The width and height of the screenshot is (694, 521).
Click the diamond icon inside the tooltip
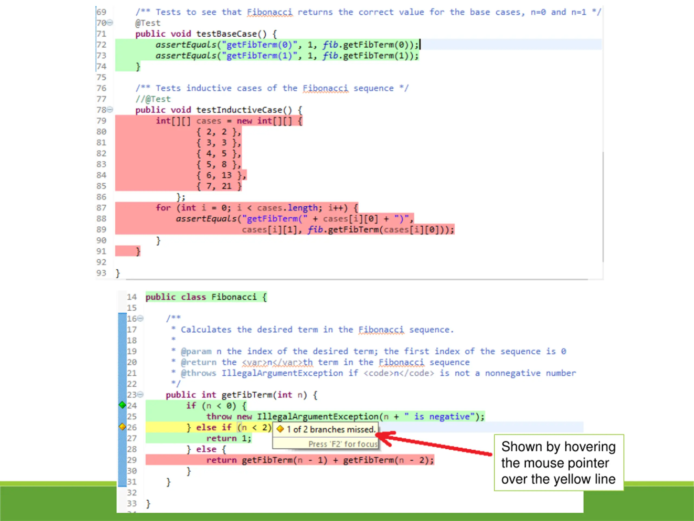coord(281,429)
